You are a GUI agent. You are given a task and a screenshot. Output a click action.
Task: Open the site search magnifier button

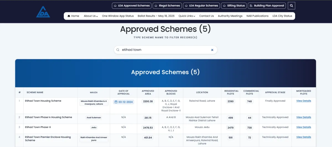(x=291, y=6)
